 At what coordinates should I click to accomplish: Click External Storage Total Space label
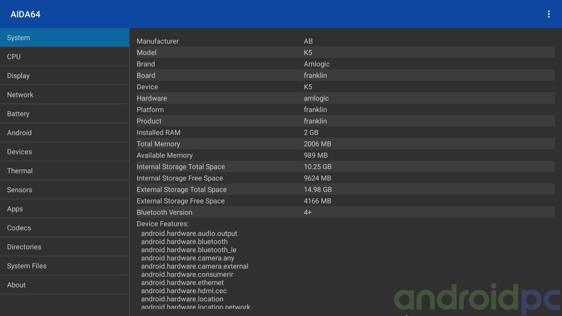point(182,190)
